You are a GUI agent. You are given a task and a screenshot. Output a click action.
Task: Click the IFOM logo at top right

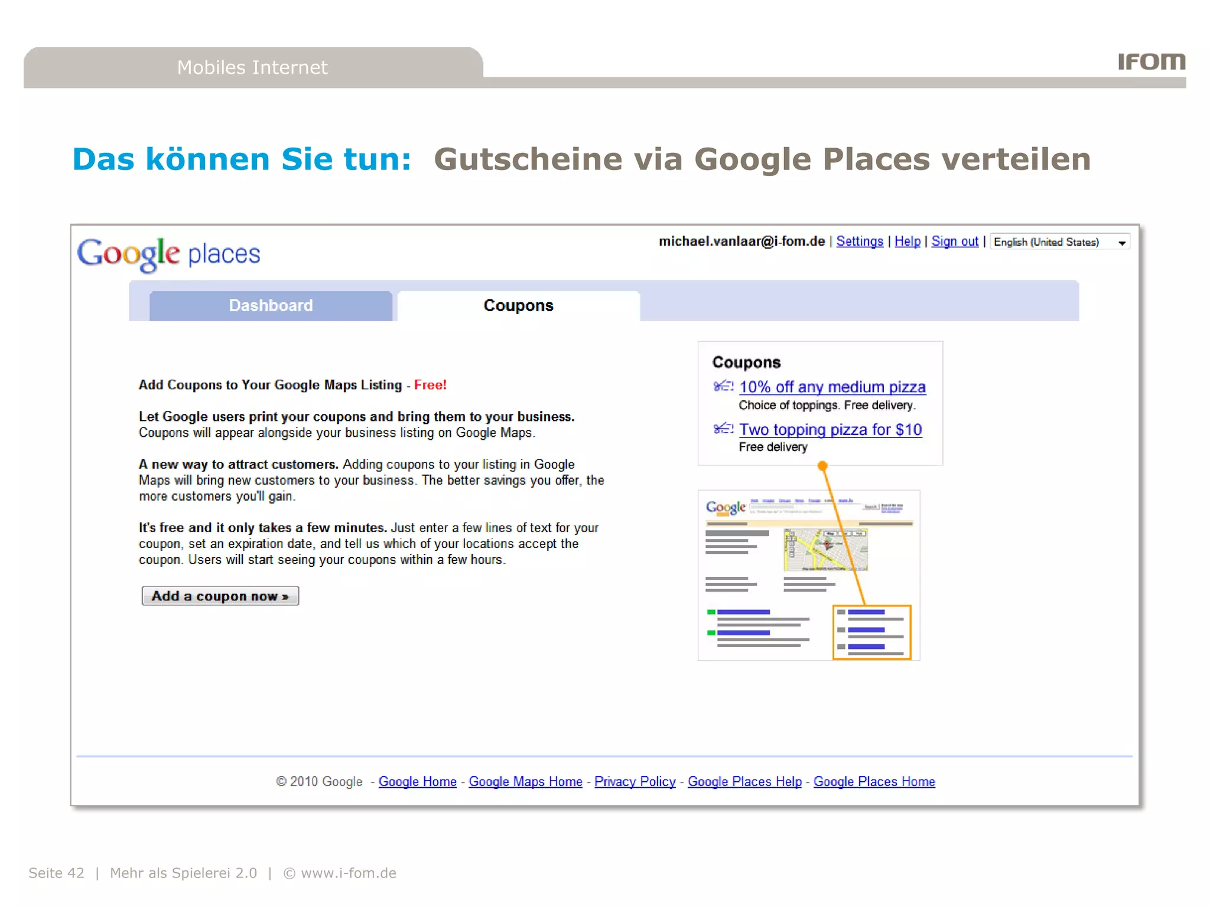[1152, 61]
